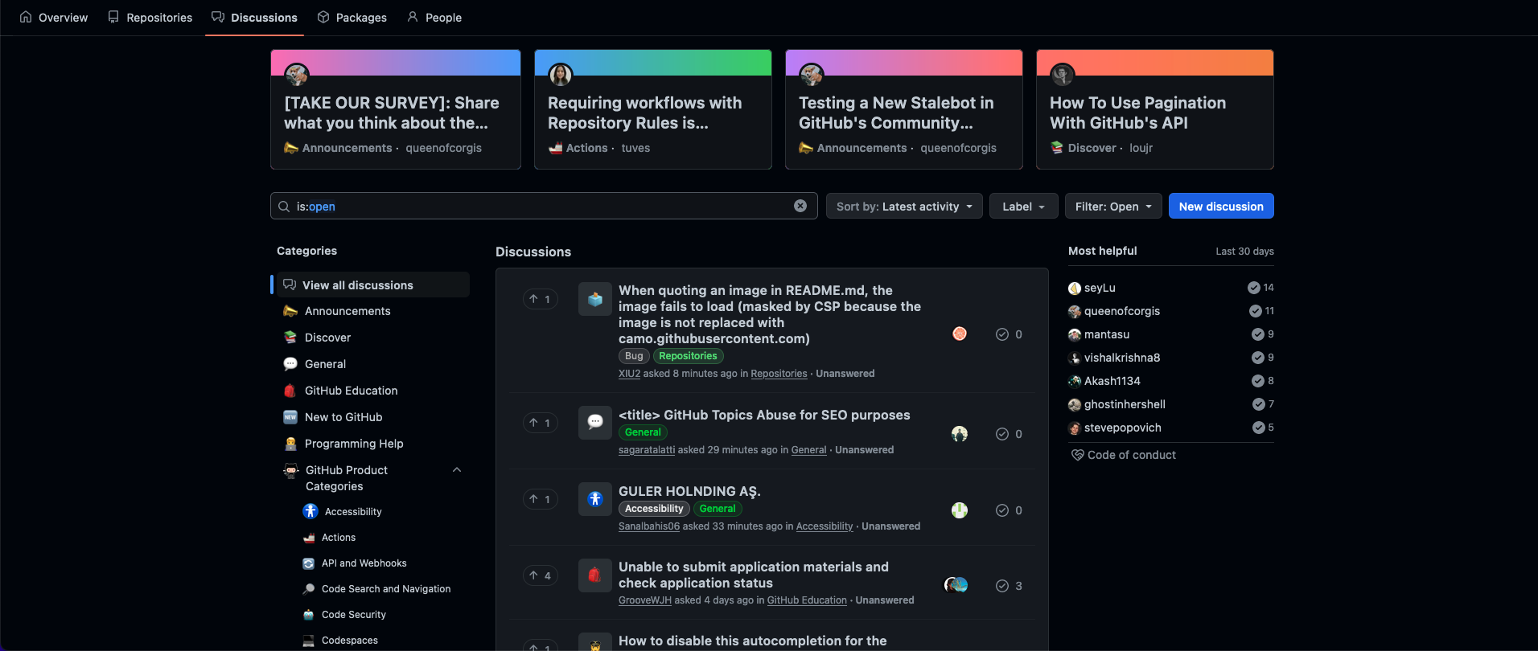Switch to the Repositories tab

(150, 17)
